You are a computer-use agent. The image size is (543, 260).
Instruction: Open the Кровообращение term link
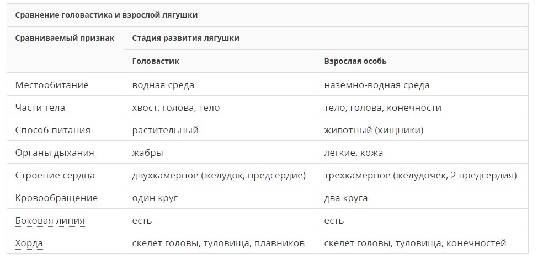(x=56, y=198)
